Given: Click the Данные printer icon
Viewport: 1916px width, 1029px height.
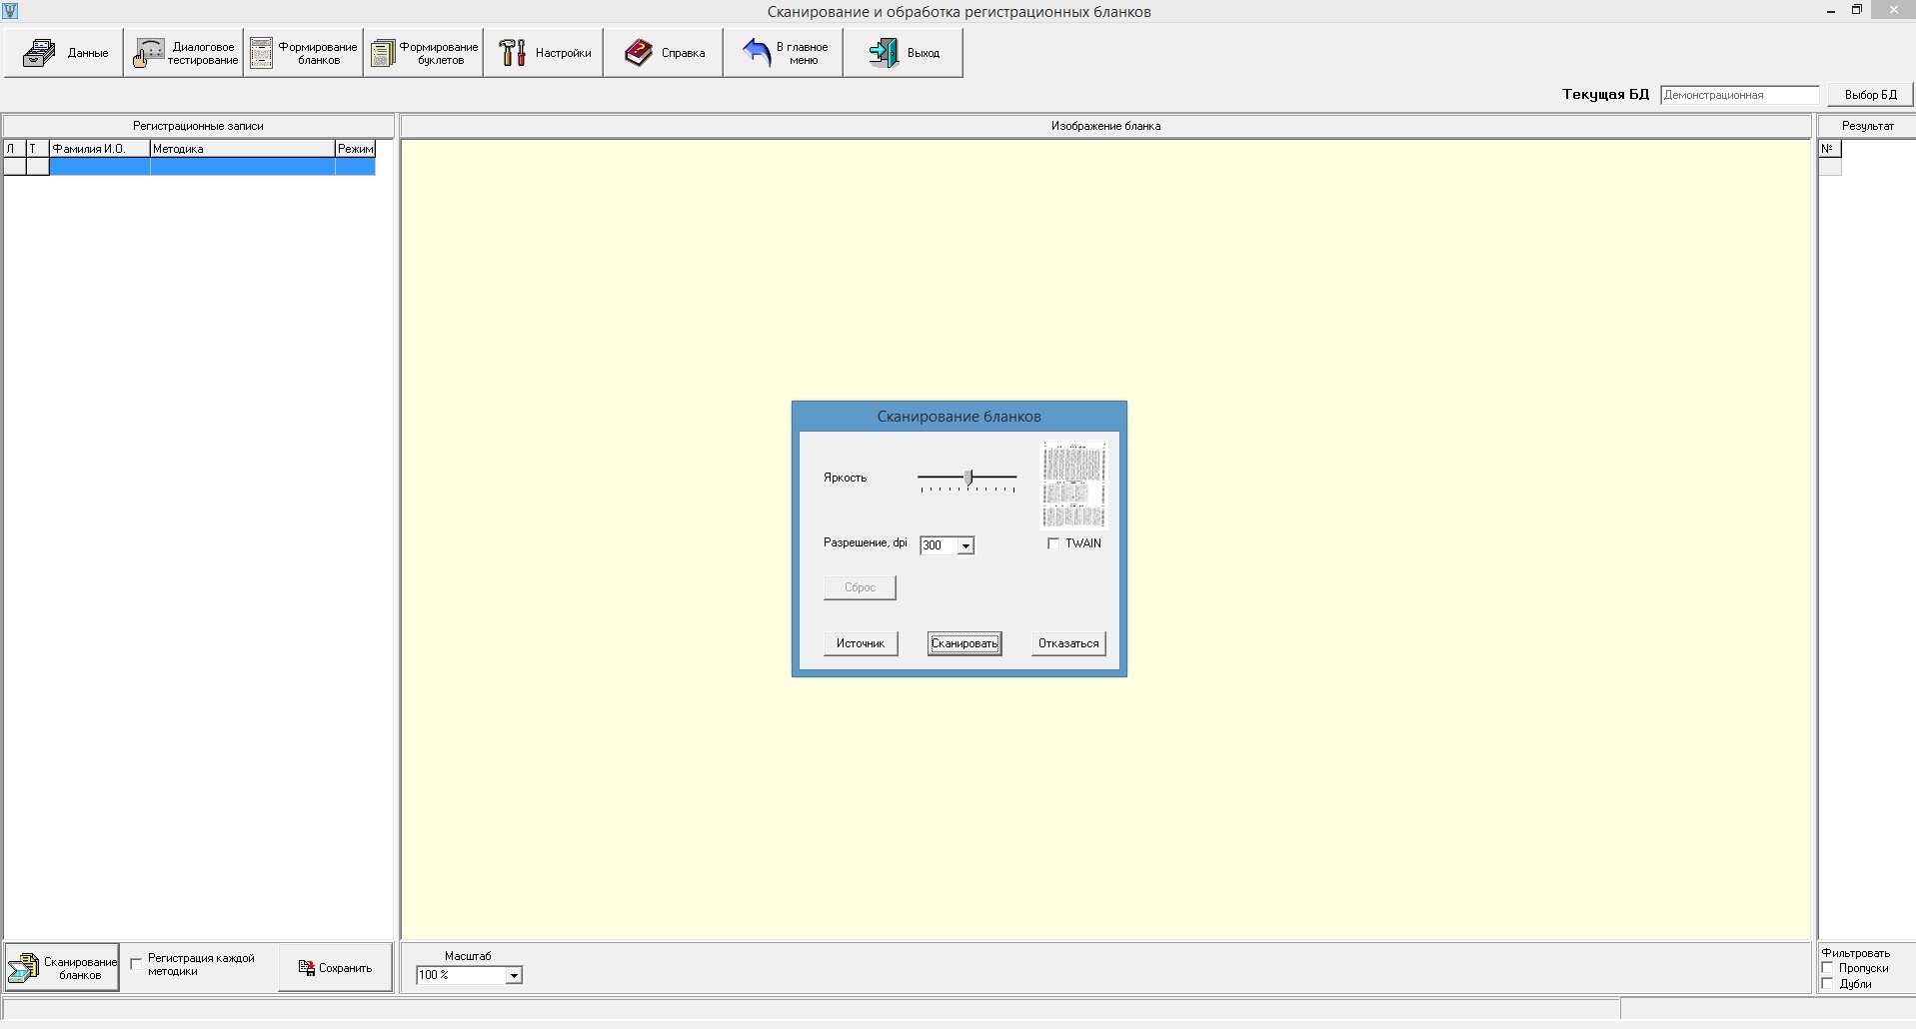Looking at the screenshot, I should [x=39, y=53].
